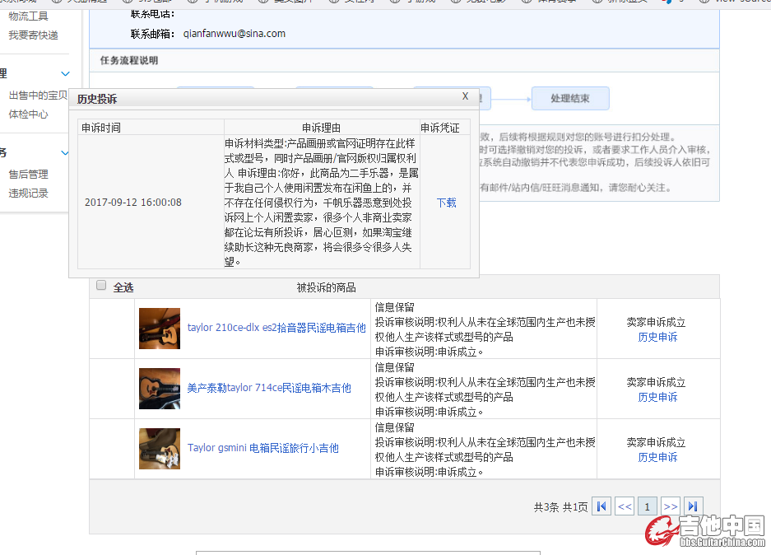This screenshot has width=771, height=555.
Task: Click the Taylor gsmini product thumbnail
Action: point(160,449)
